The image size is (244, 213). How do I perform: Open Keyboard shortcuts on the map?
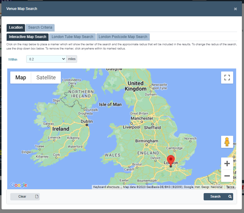coord(106,187)
